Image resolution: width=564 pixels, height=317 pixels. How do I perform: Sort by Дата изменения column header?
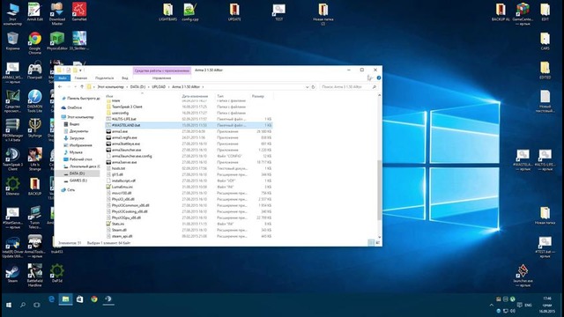tap(197, 96)
